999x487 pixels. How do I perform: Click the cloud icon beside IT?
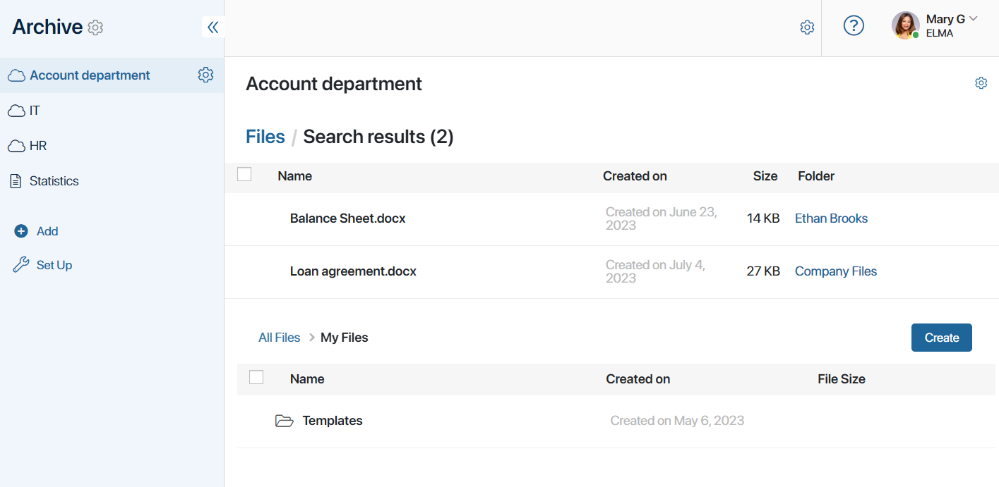[16, 111]
